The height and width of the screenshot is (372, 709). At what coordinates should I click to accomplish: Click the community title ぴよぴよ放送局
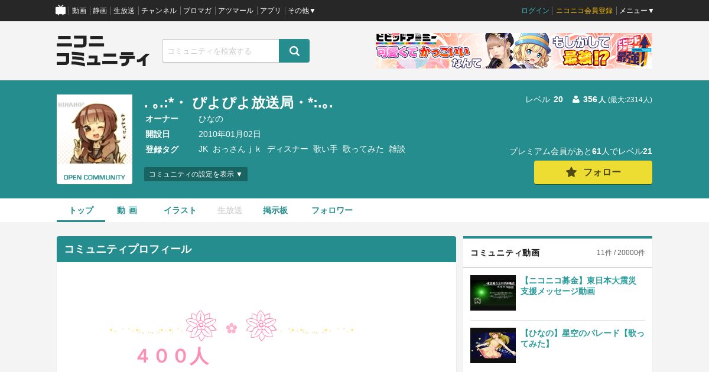pyautogui.click(x=239, y=103)
